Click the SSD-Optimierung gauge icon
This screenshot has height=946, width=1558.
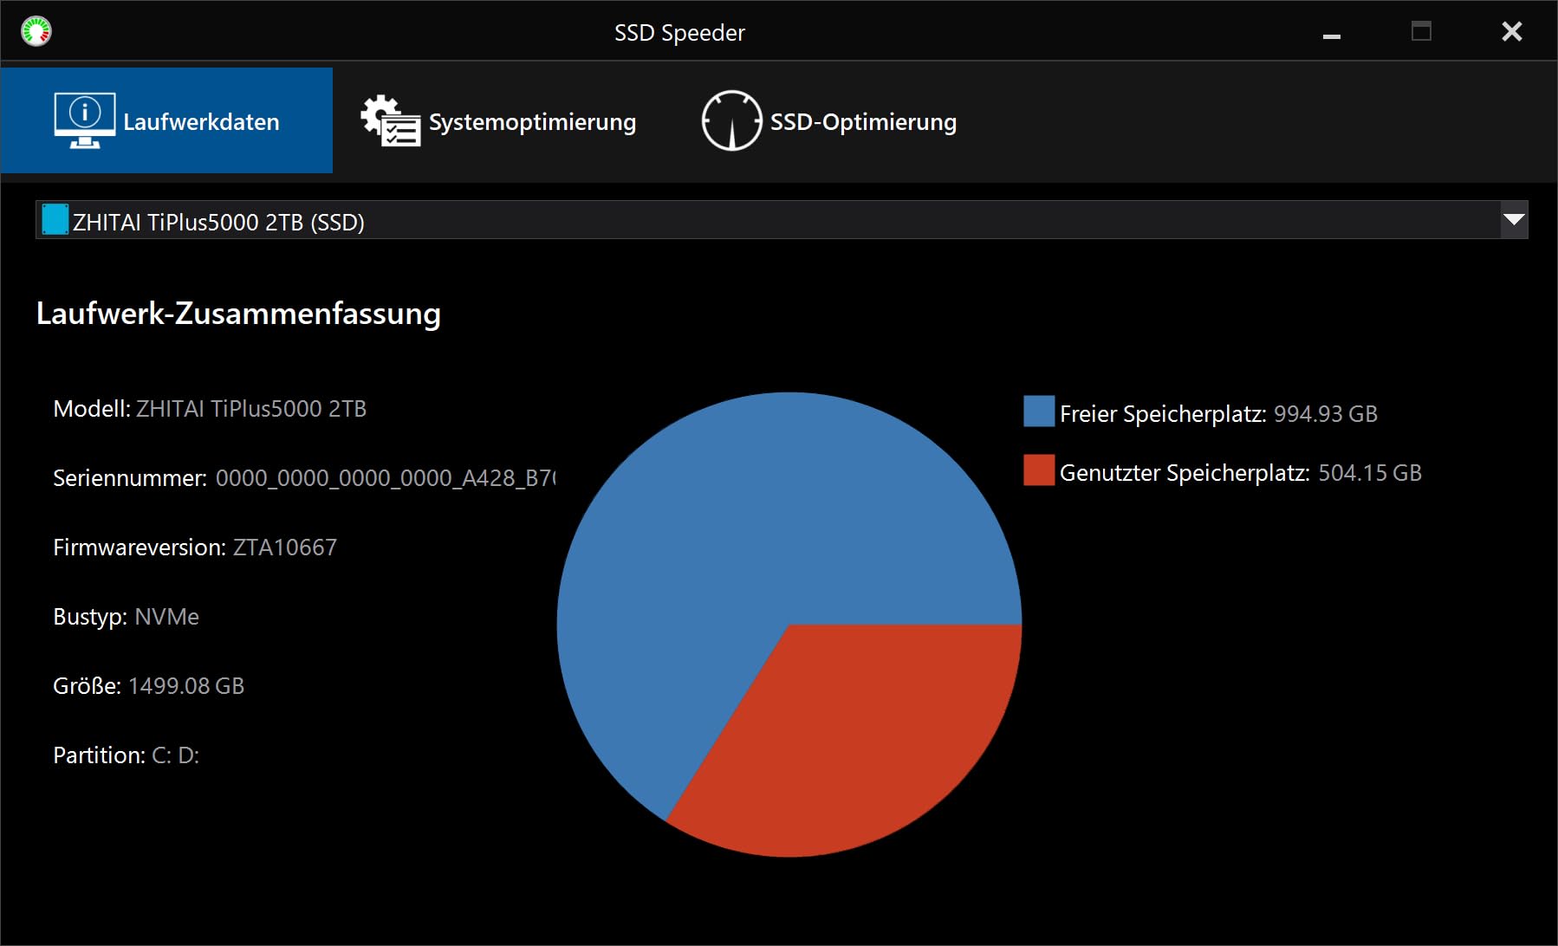point(731,120)
